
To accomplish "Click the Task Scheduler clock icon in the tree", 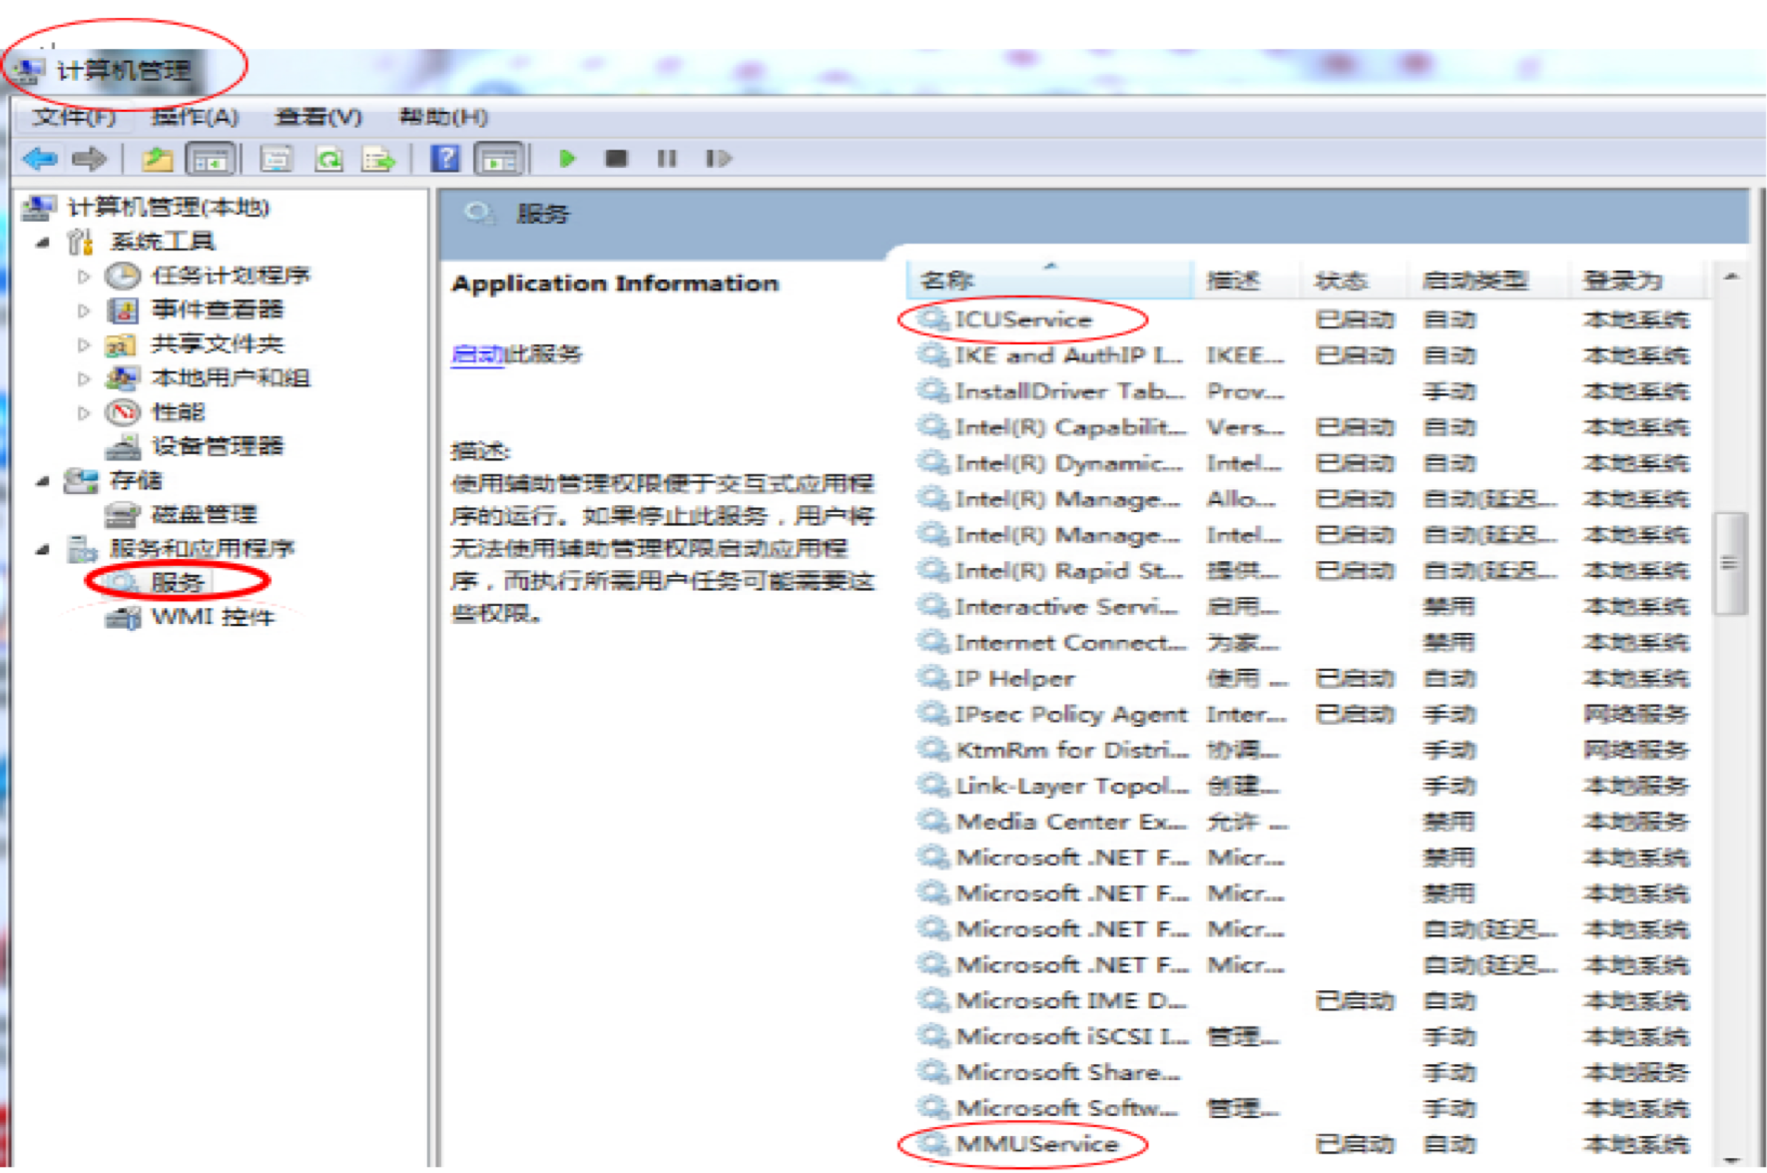I will coord(123,276).
